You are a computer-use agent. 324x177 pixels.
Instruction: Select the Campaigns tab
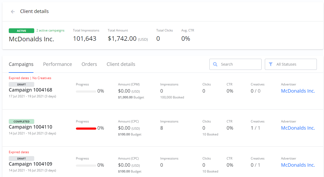(x=21, y=64)
